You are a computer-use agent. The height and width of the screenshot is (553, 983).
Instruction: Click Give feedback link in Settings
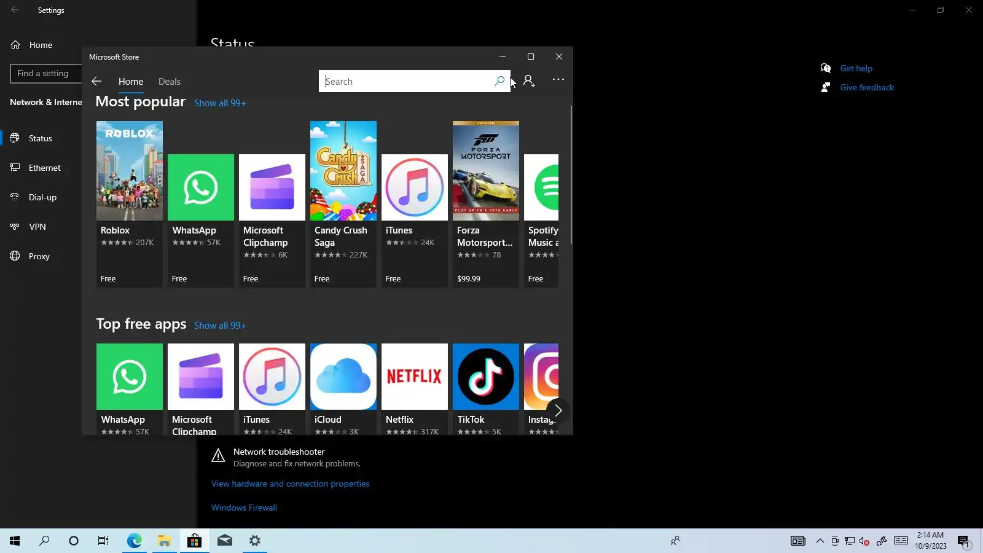click(x=867, y=87)
